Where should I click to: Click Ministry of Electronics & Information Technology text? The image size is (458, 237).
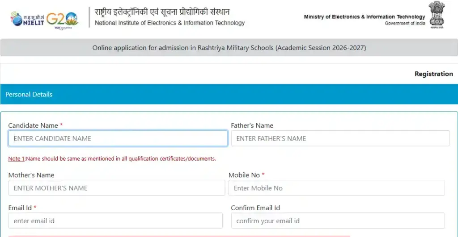[364, 17]
